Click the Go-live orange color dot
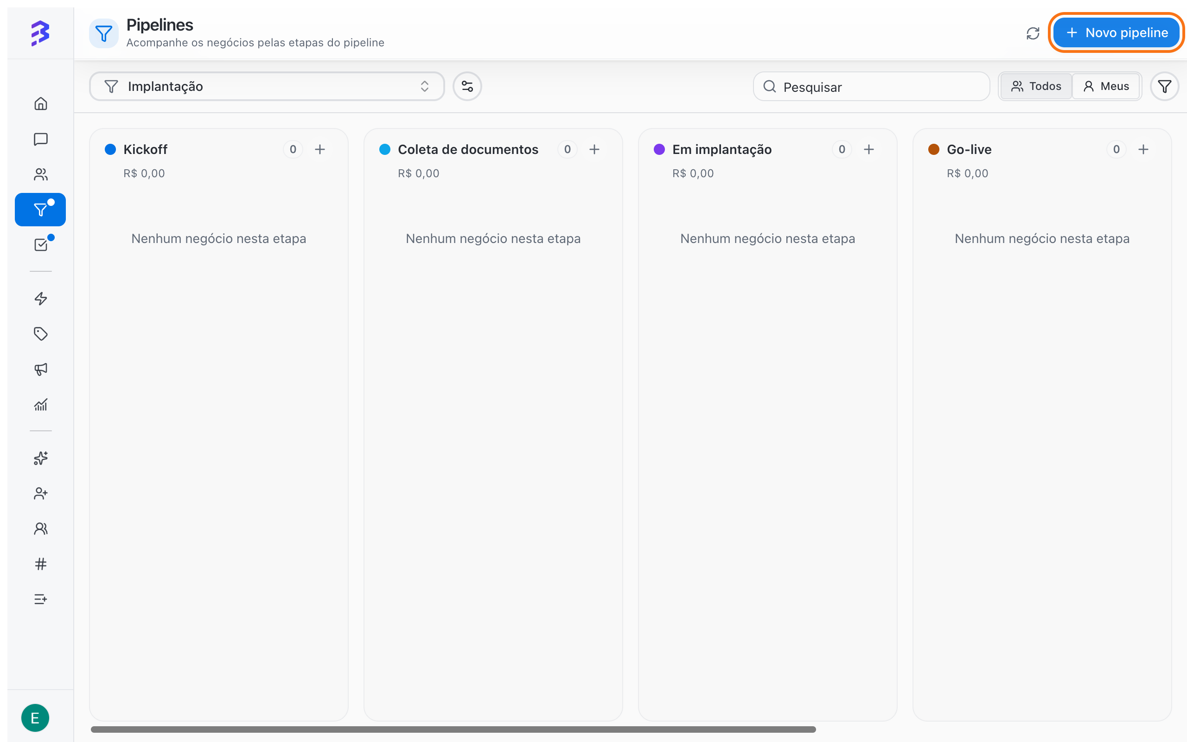The width and height of the screenshot is (1187, 742). point(934,149)
